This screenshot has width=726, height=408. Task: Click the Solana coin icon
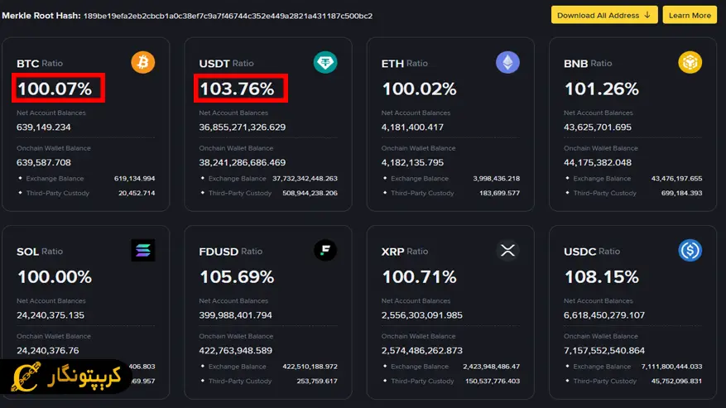[143, 251]
